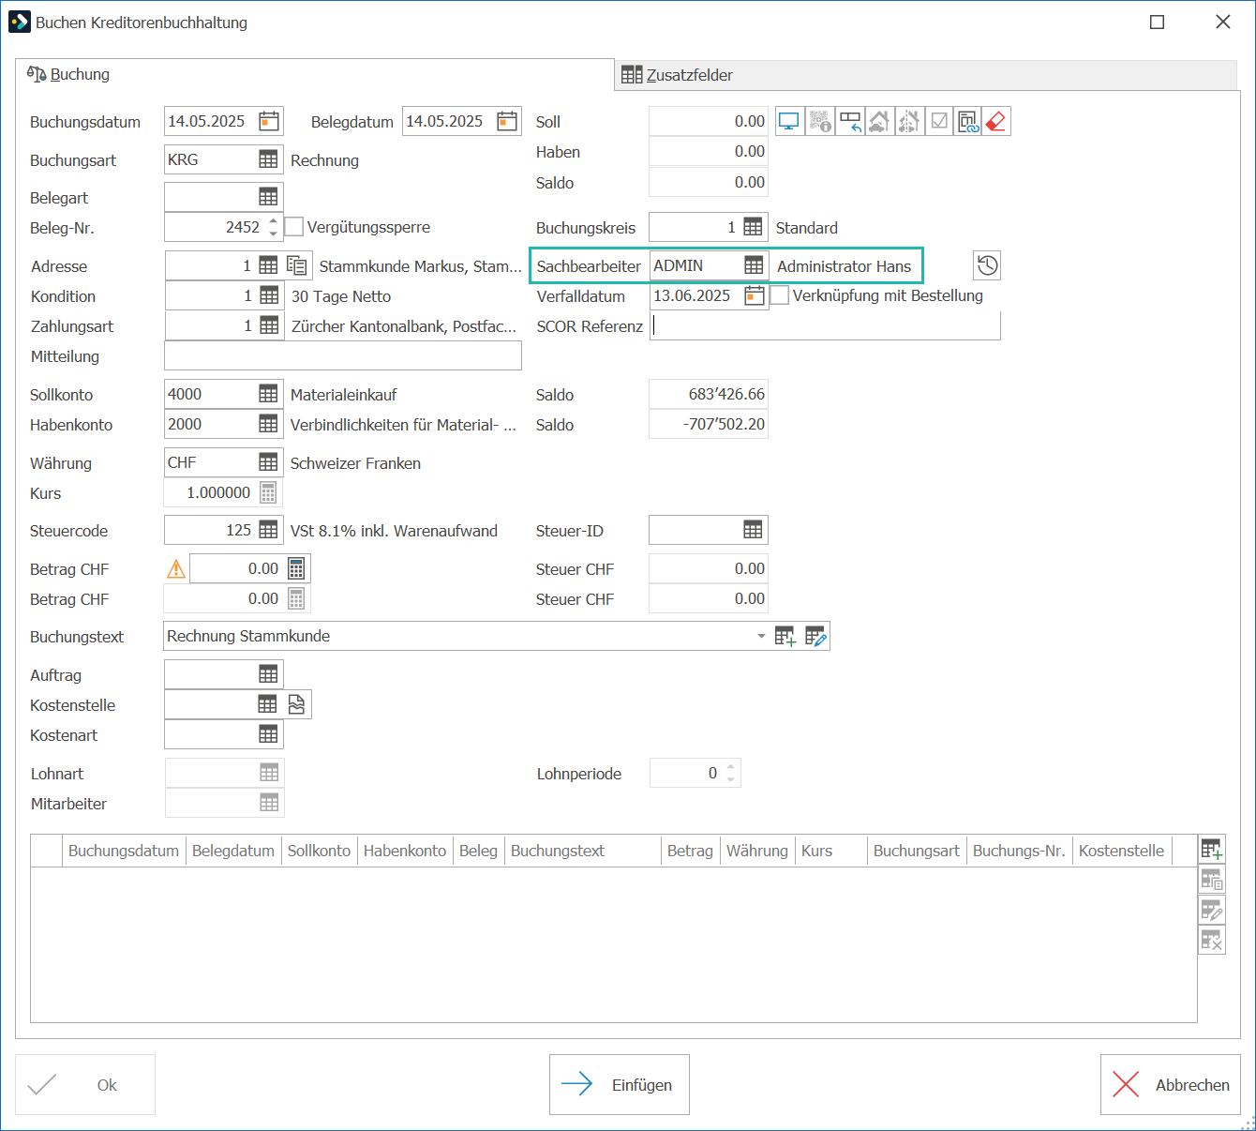1256x1131 pixels.
Task: Enable Verknüpfung mit Bestellung checkbox
Action: tap(780, 295)
